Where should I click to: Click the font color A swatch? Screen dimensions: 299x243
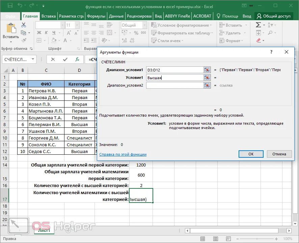coord(65,40)
